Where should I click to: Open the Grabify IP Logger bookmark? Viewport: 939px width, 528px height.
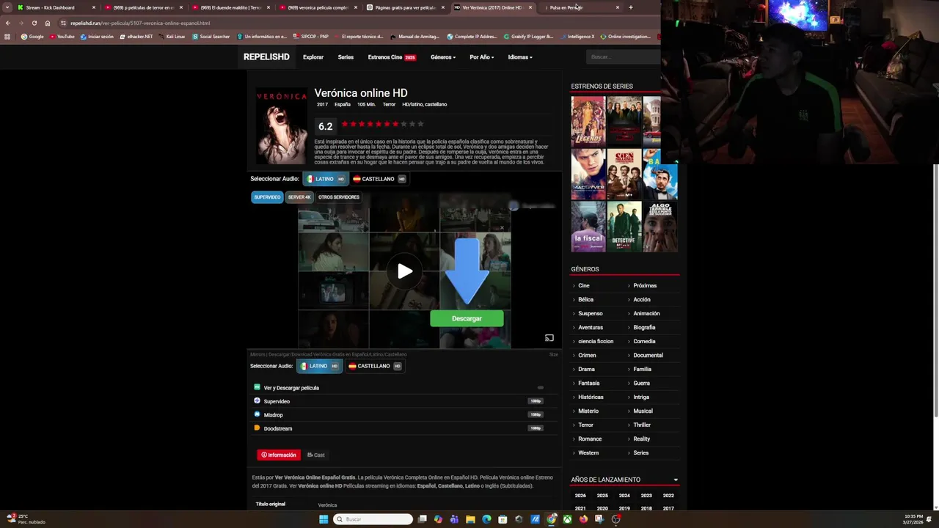pos(528,37)
